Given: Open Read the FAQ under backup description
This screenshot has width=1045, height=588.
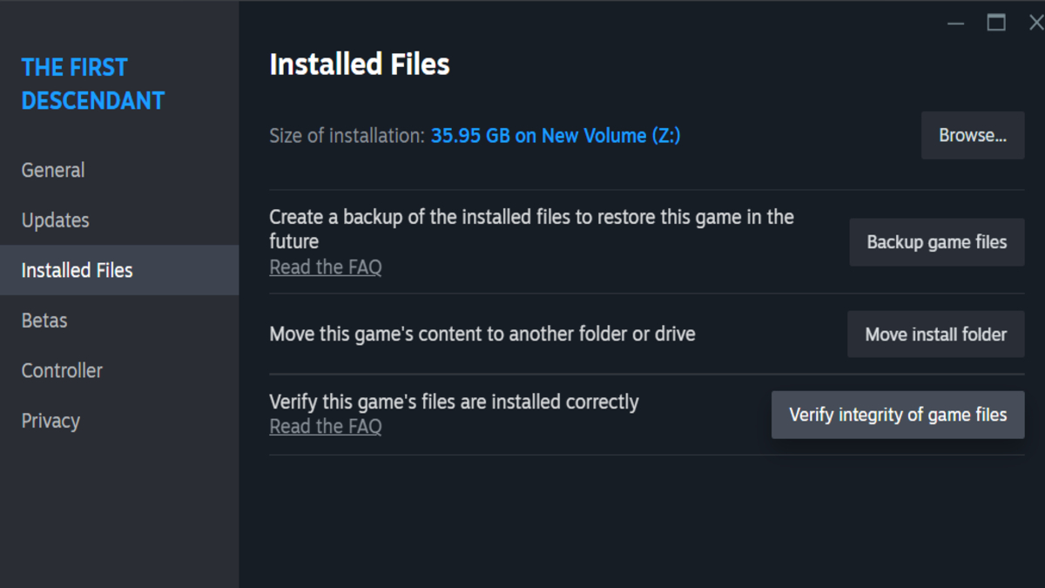Looking at the screenshot, I should click(326, 267).
